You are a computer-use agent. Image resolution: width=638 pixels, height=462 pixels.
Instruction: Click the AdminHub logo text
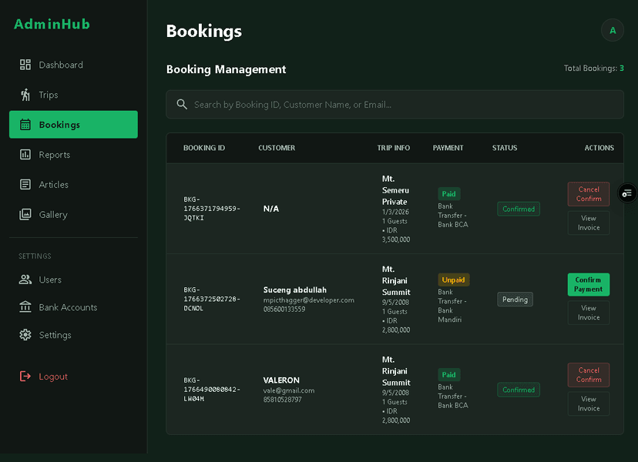(x=52, y=24)
